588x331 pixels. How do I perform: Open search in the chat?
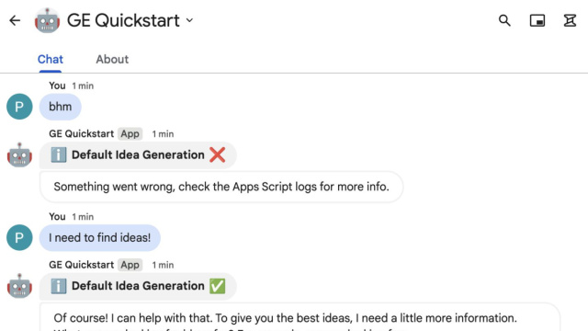click(x=504, y=20)
